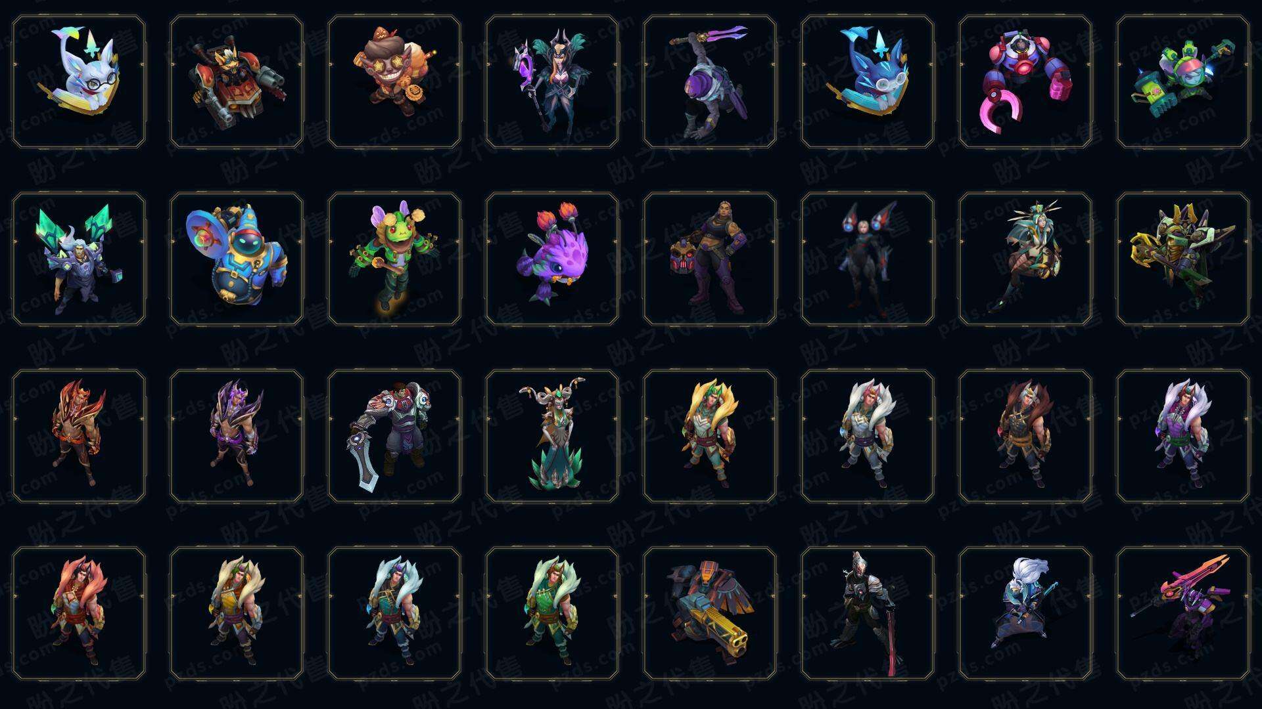Select the star-eyed grinning brown creature

(x=394, y=82)
